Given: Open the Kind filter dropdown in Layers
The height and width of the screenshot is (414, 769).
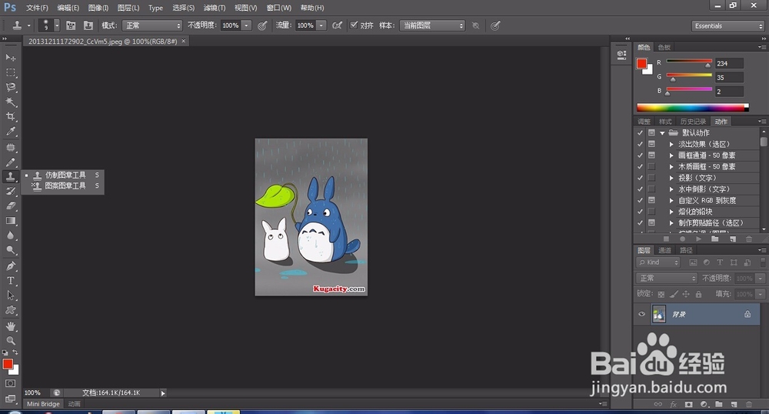Looking at the screenshot, I should click(x=658, y=262).
